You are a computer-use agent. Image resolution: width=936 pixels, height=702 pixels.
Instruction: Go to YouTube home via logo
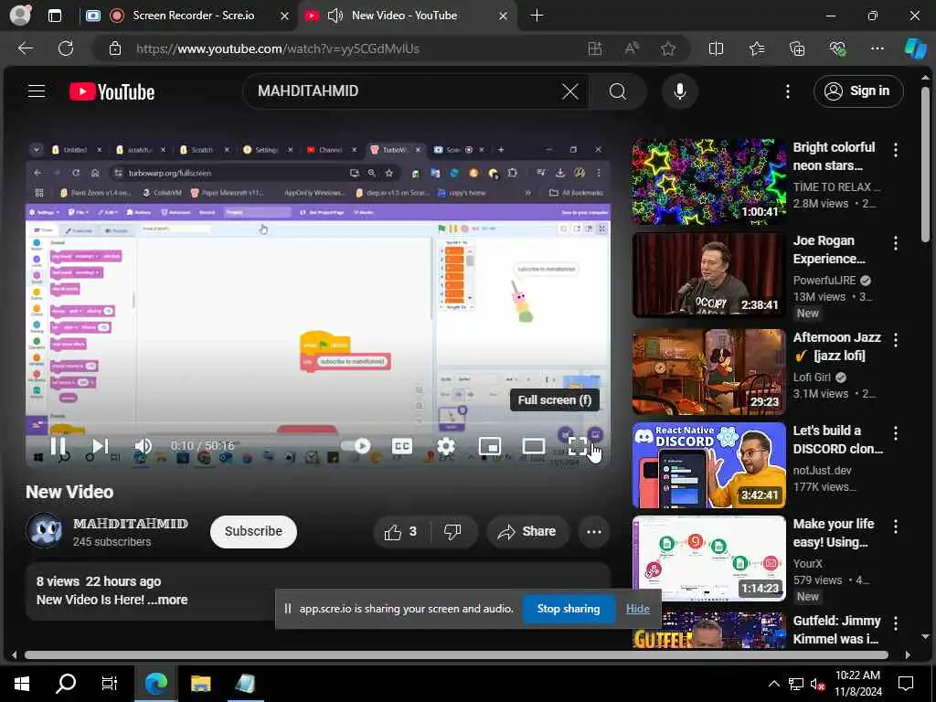tap(112, 91)
